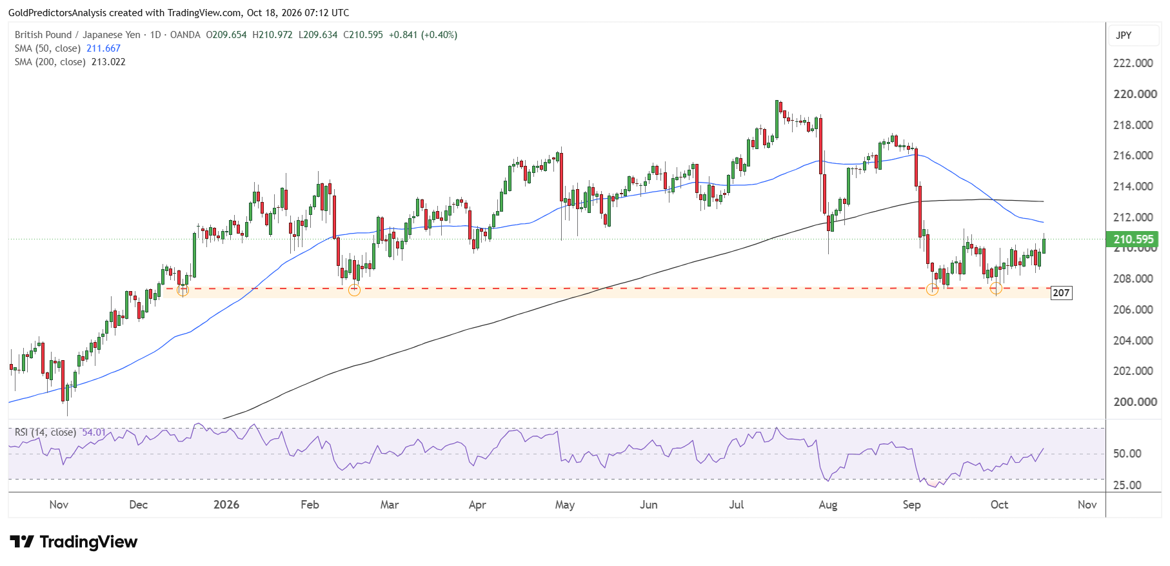Select the RSI (14, close) indicator legend
Viewport: 1170px width, 566px height.
tap(45, 432)
